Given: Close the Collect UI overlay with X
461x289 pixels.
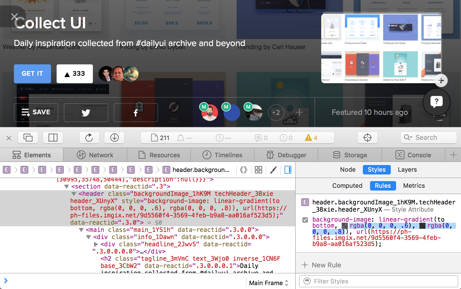Looking at the screenshot, I should point(14,17).
